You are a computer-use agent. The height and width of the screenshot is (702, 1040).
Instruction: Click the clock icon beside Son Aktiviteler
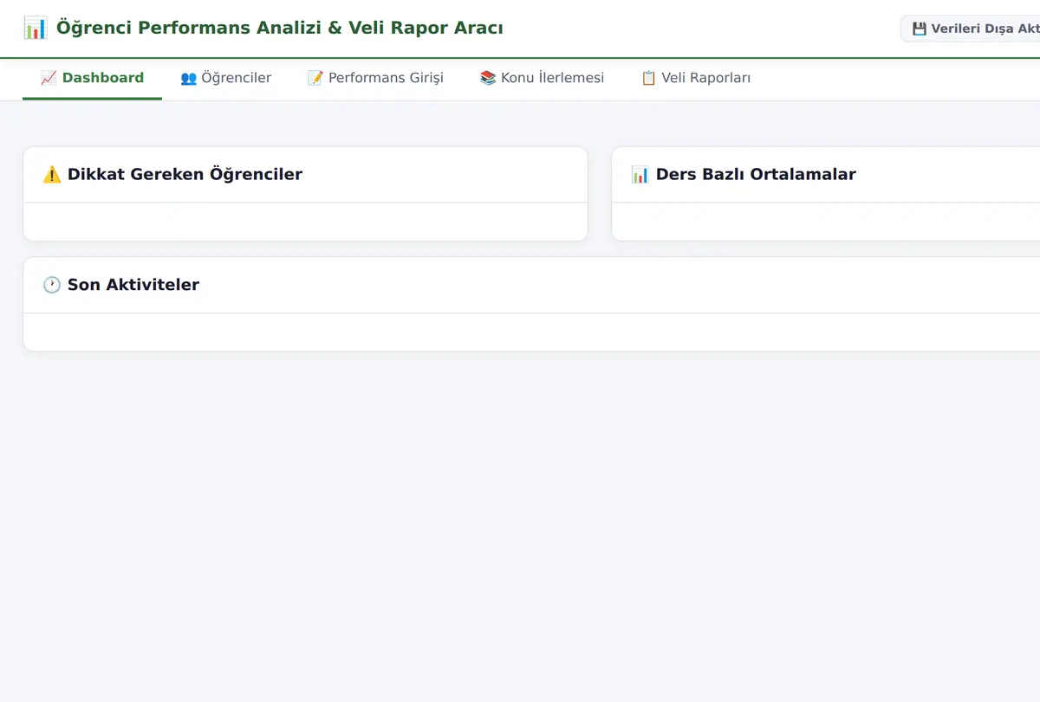coord(52,286)
